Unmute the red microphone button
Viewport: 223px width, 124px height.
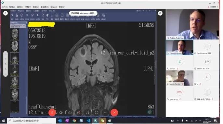[x=52, y=113]
